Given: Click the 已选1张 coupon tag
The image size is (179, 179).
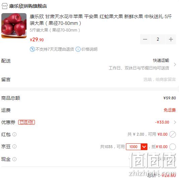Looking at the screenshot, I should click(x=27, y=122).
